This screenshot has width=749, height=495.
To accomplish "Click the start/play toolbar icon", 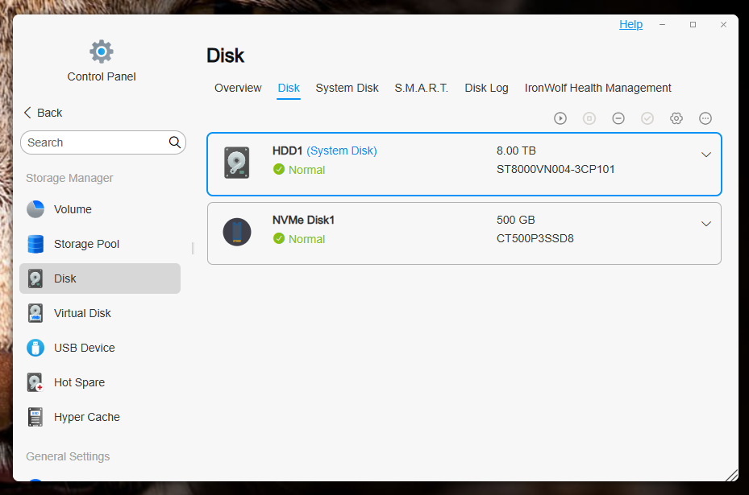I will (x=560, y=118).
